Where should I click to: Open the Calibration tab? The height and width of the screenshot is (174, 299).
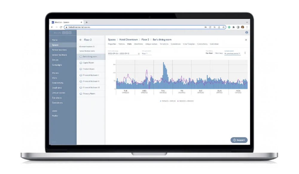(x=214, y=44)
